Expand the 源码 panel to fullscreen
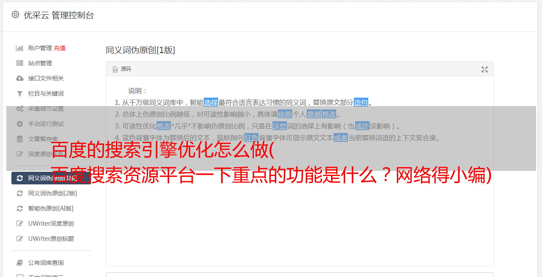The height and width of the screenshot is (277, 542). point(485,69)
